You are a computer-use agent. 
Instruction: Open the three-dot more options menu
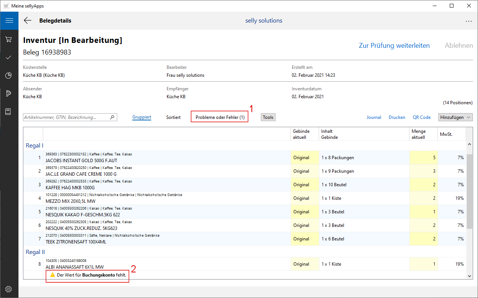click(x=469, y=21)
